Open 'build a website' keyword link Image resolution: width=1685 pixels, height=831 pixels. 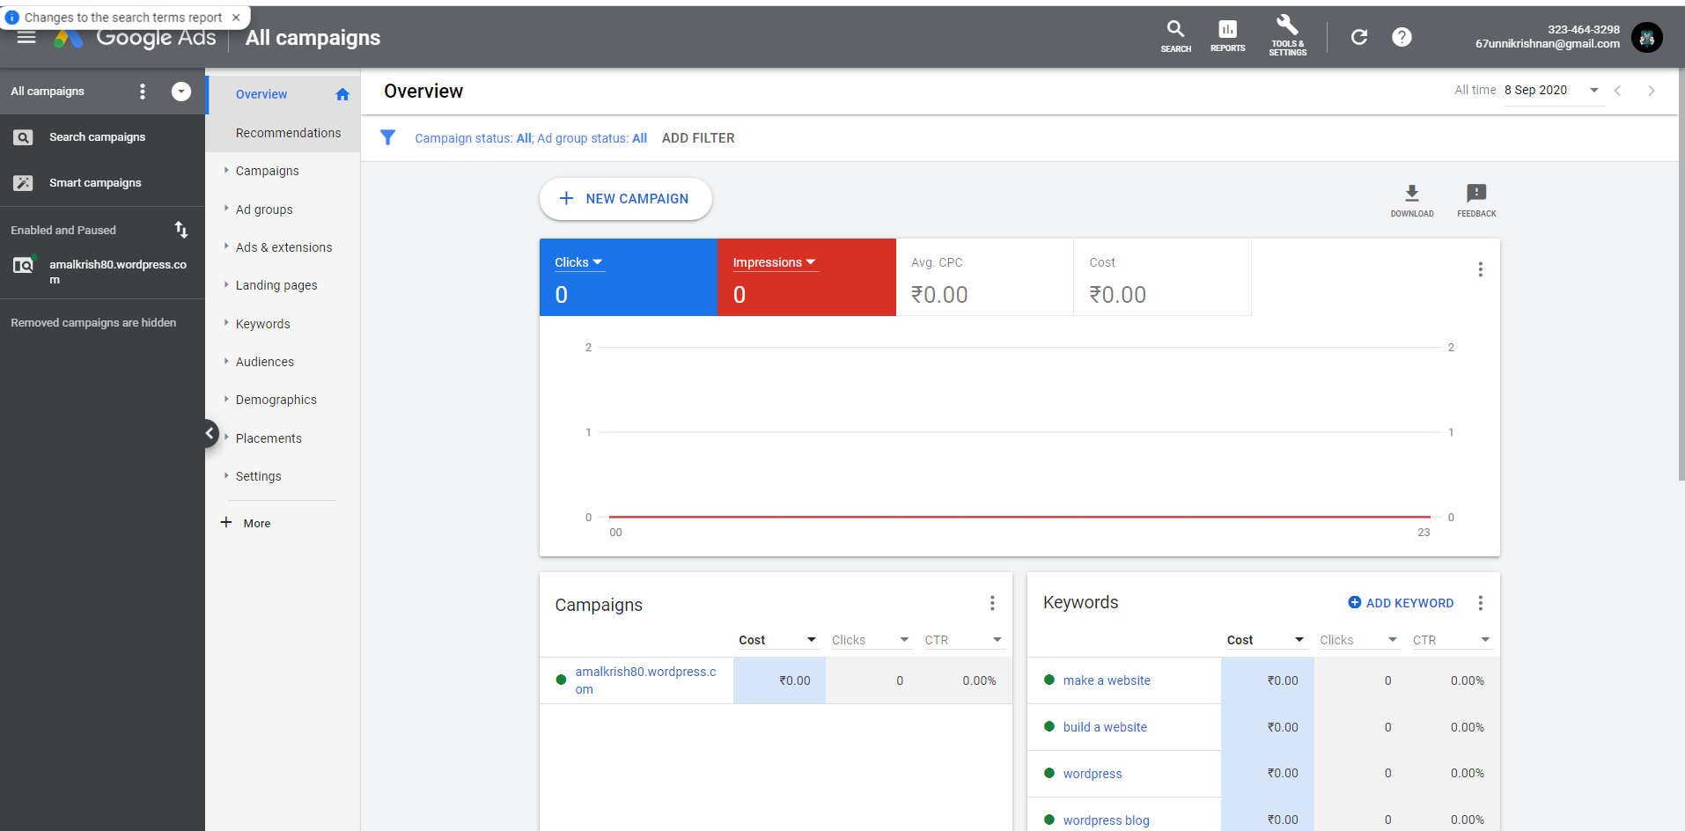1105,727
